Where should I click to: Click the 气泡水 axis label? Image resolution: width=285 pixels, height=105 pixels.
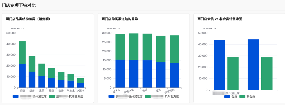(x=71, y=90)
